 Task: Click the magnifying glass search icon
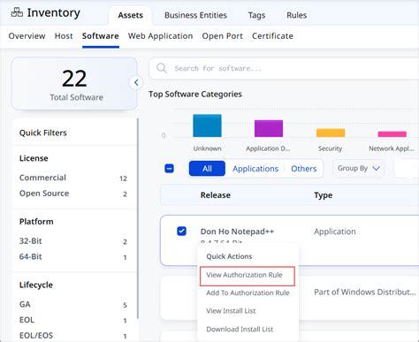[x=162, y=68]
